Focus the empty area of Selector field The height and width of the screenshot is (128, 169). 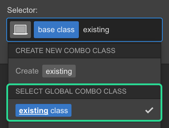[x=135, y=30]
